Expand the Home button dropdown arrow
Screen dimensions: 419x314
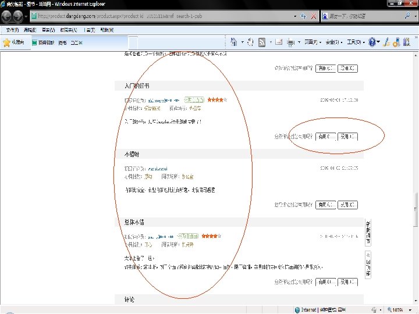click(x=242, y=42)
